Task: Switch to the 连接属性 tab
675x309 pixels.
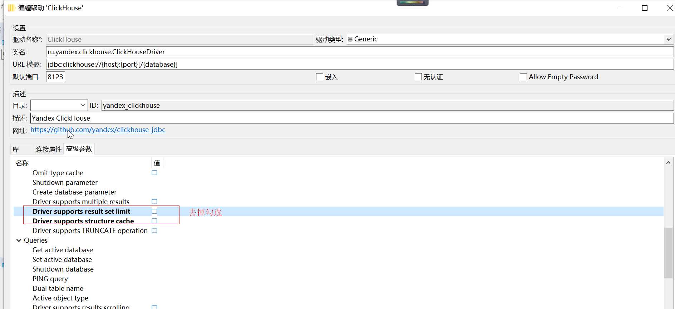Action: point(49,149)
